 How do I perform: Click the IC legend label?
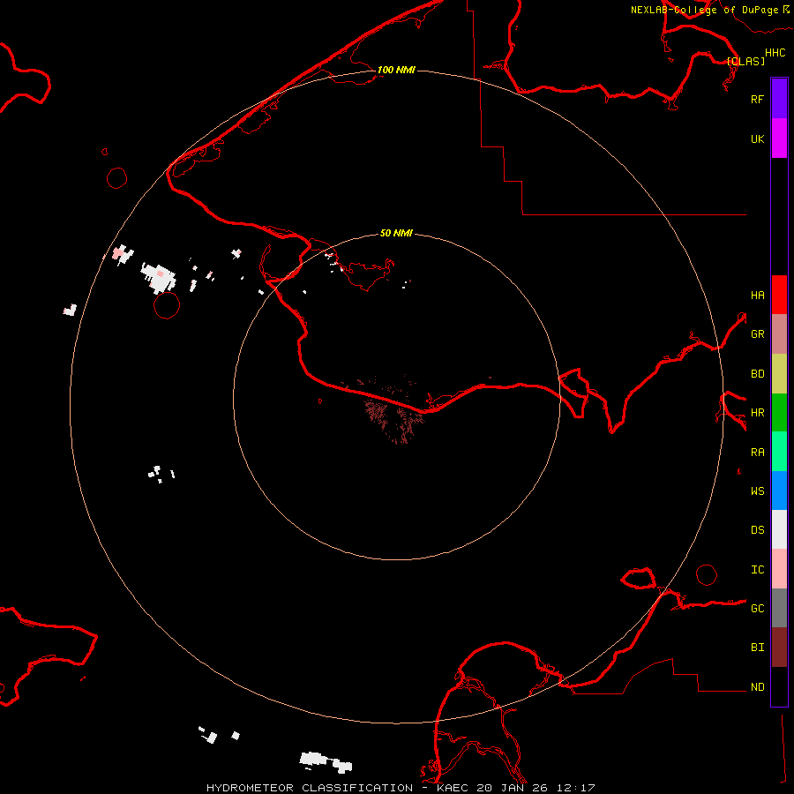click(757, 569)
